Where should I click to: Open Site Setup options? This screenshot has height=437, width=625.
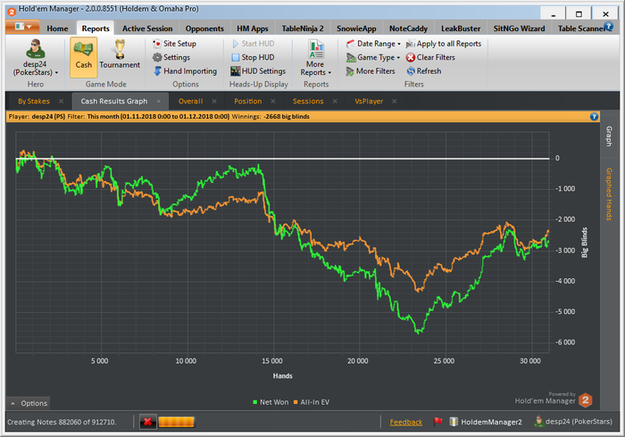(x=175, y=44)
